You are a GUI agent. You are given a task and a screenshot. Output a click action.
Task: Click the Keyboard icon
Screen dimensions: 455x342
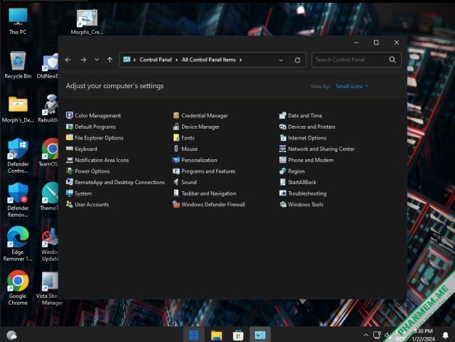tap(70, 149)
